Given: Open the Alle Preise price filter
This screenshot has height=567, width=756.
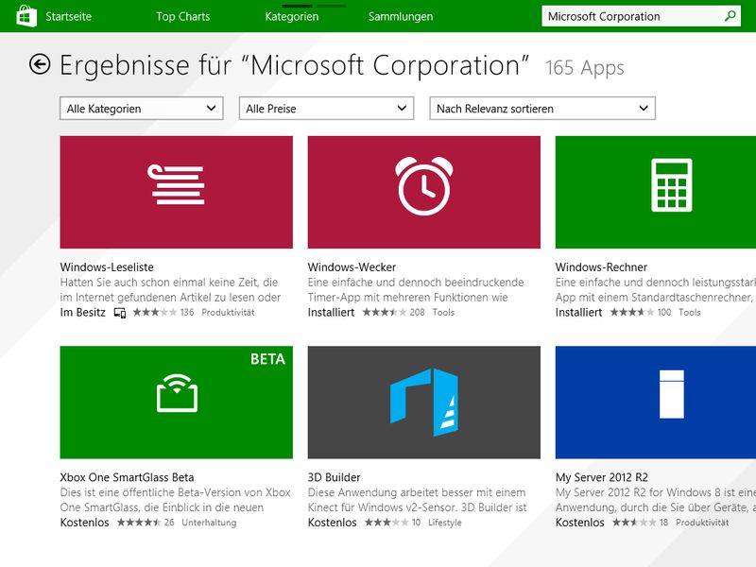Looking at the screenshot, I should click(x=326, y=109).
